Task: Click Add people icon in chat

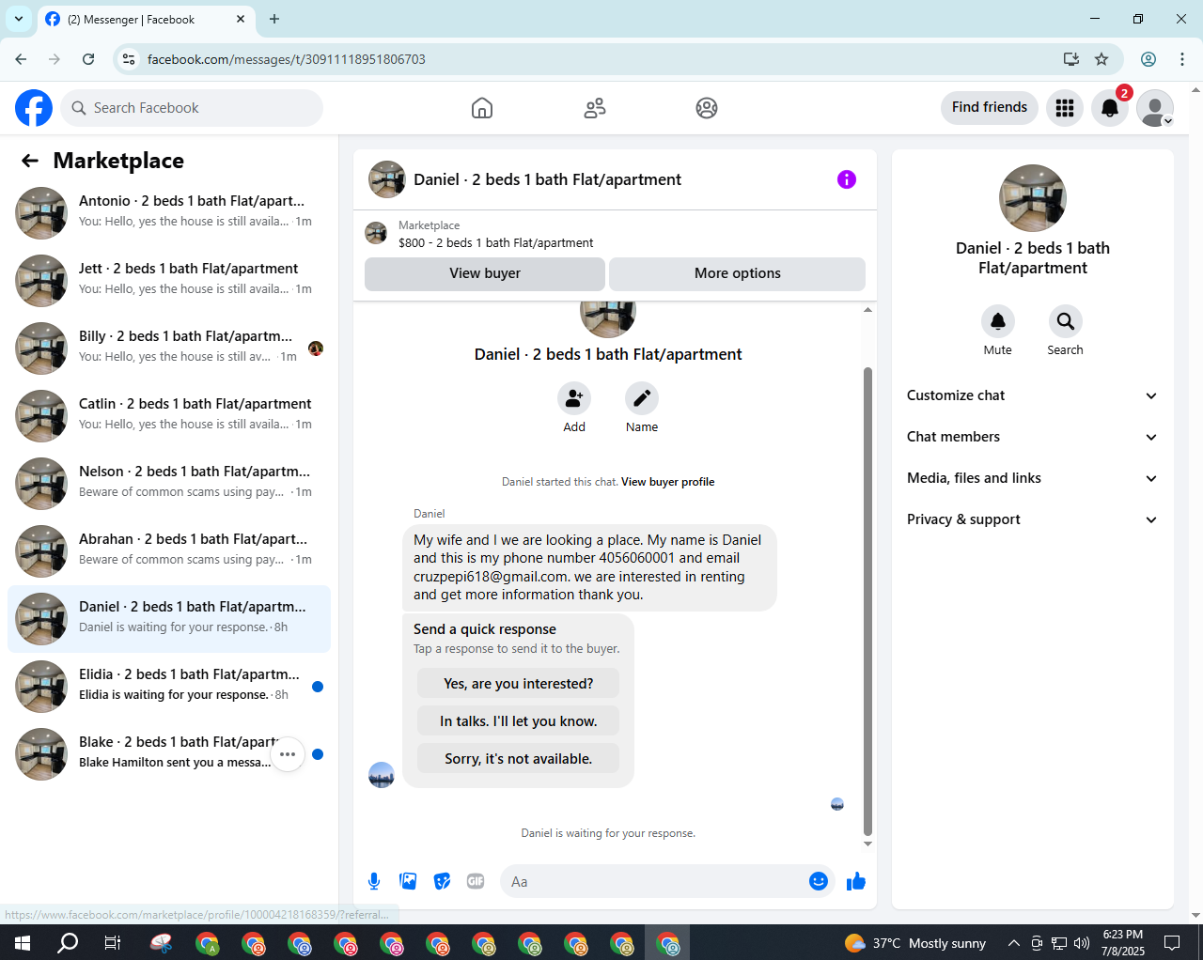Action: (574, 398)
